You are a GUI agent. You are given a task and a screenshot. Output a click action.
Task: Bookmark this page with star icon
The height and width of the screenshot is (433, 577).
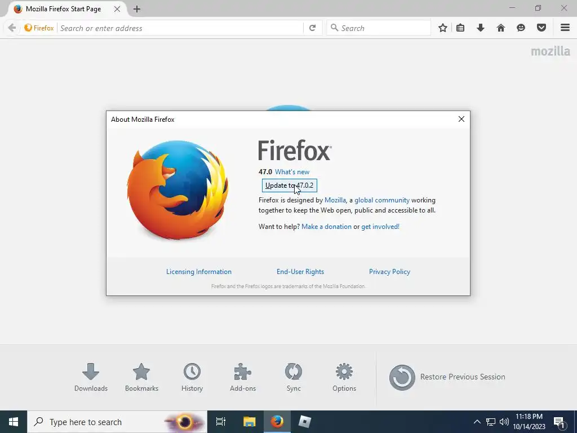click(x=443, y=28)
